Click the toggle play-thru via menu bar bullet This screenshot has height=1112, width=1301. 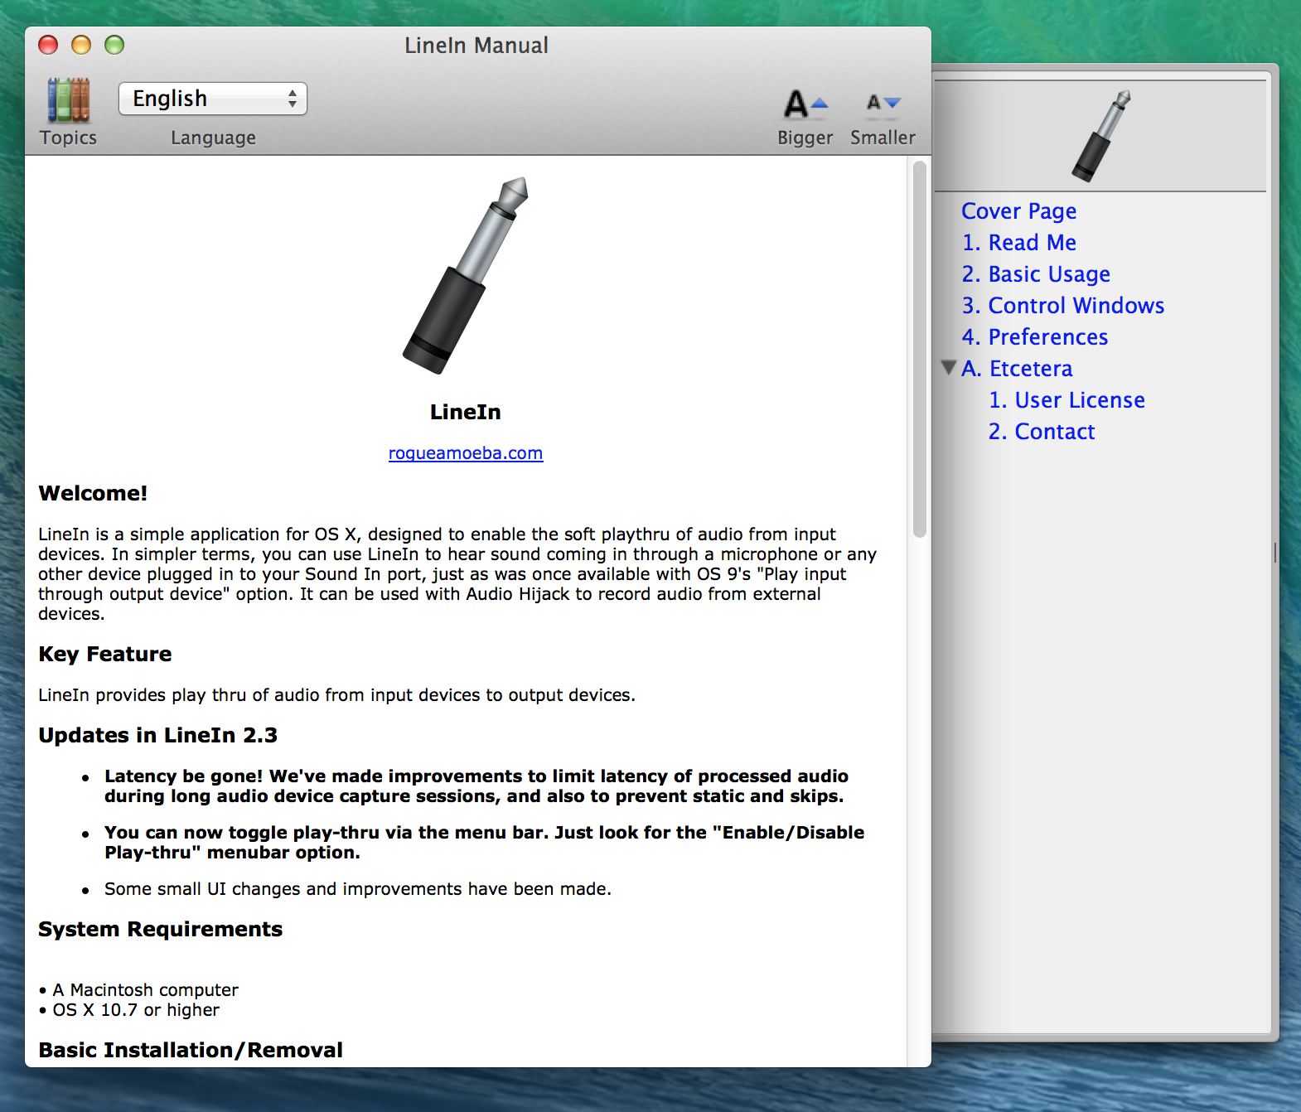485,843
